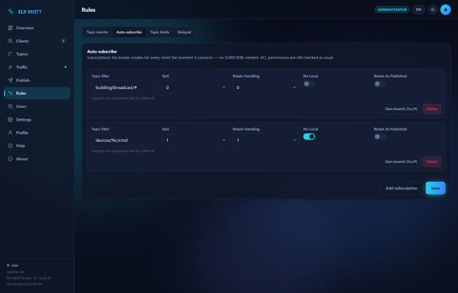Enable No Local for building/broadcast/# row
Image resolution: width=458 pixels, height=293 pixels.
[309, 84]
